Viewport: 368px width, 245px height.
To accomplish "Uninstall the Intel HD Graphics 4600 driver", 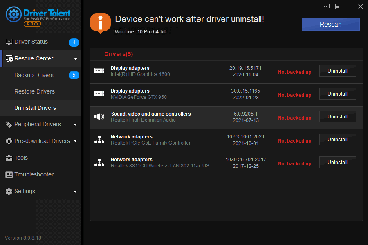I will (337, 71).
